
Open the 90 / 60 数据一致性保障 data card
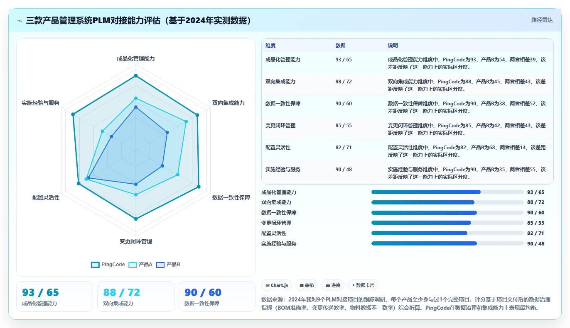(x=217, y=296)
